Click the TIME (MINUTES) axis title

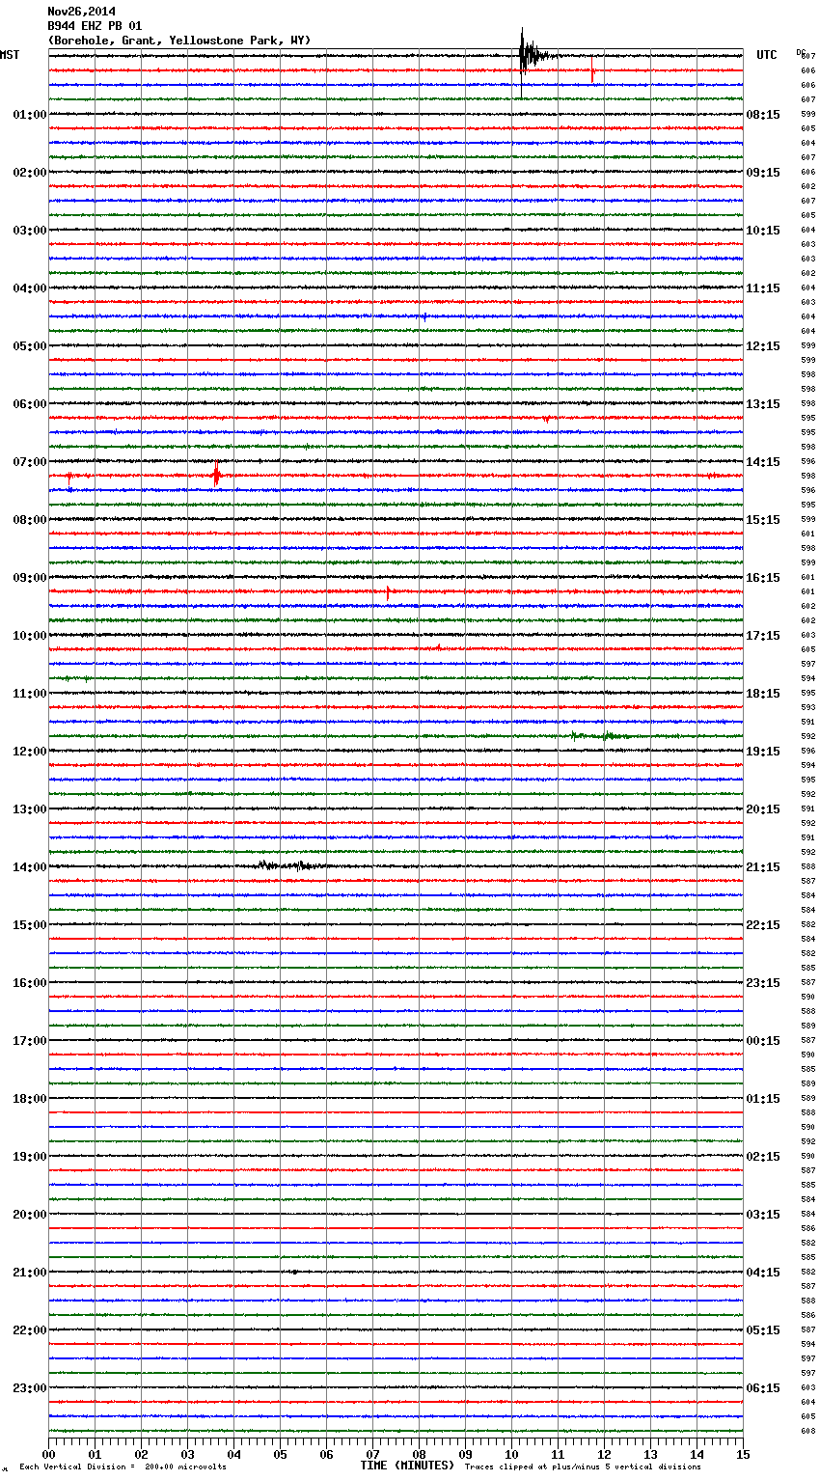pyautogui.click(x=407, y=1466)
